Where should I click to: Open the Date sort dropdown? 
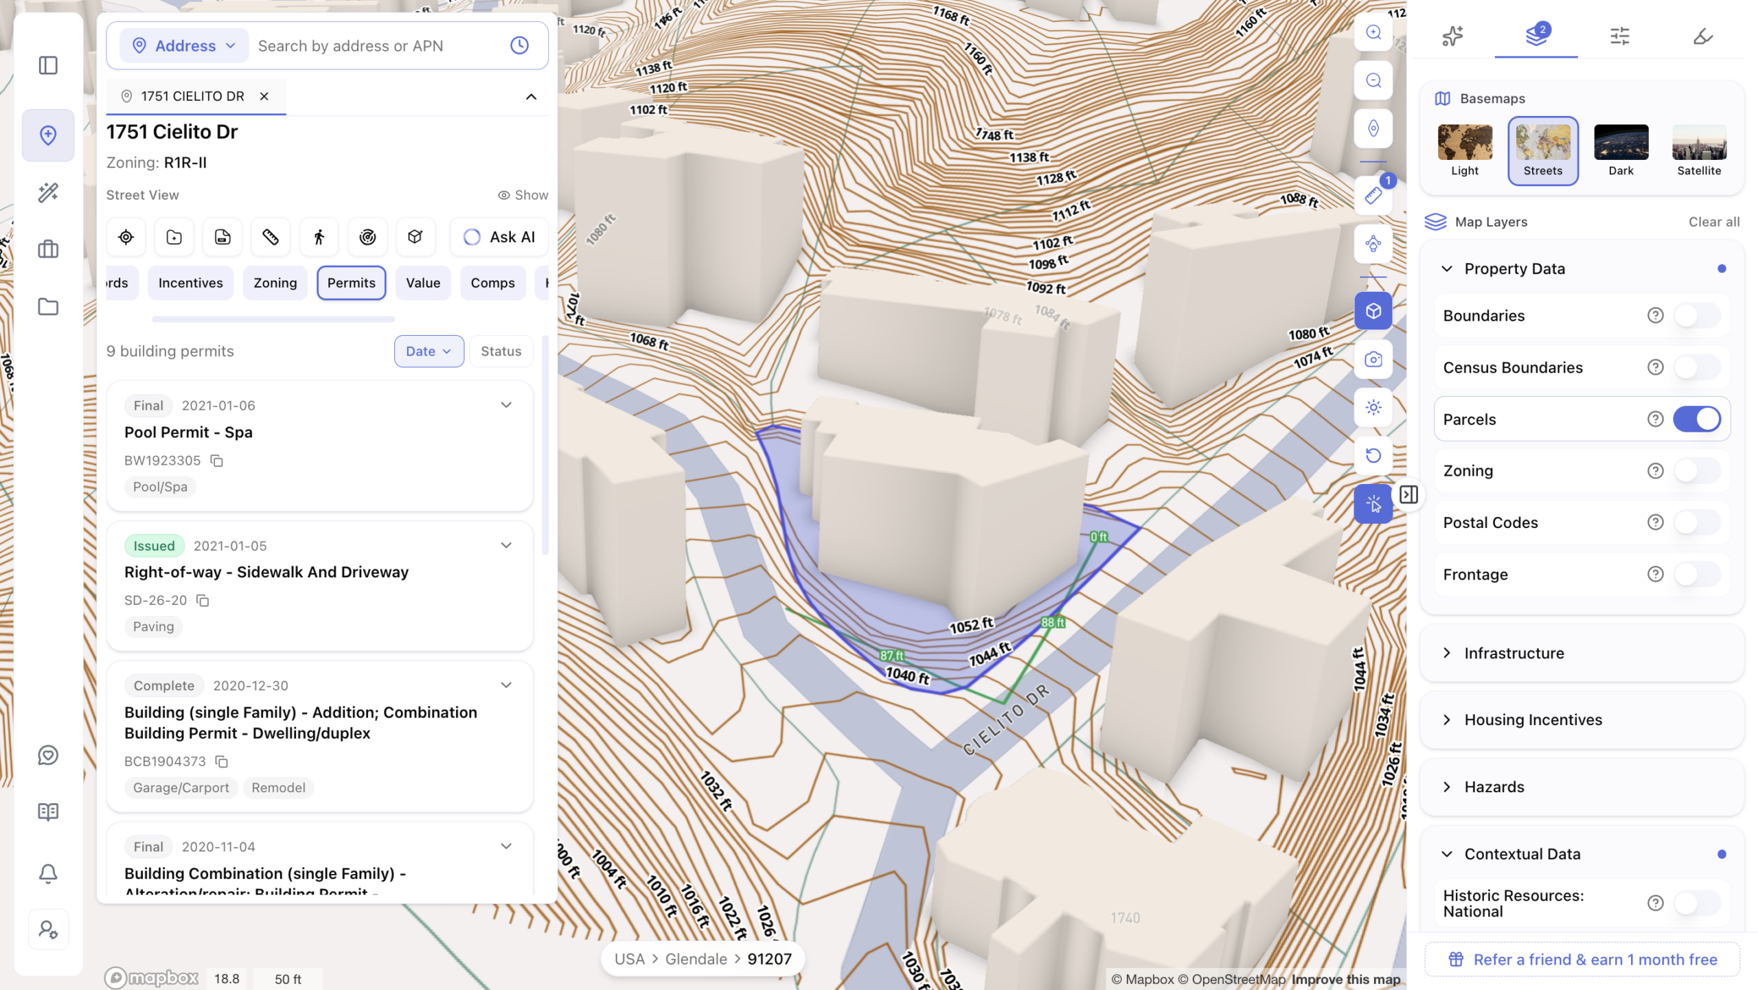coord(429,351)
